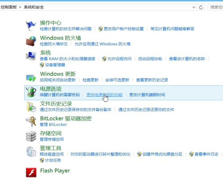Go to 控制面板 breadcrumb item
The image size is (223, 181).
[x=8, y=7]
